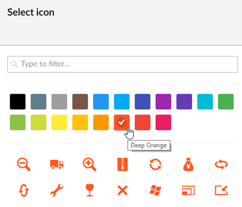Choose the delivery truck icon
The height and width of the screenshot is (207, 242).
(x=57, y=164)
